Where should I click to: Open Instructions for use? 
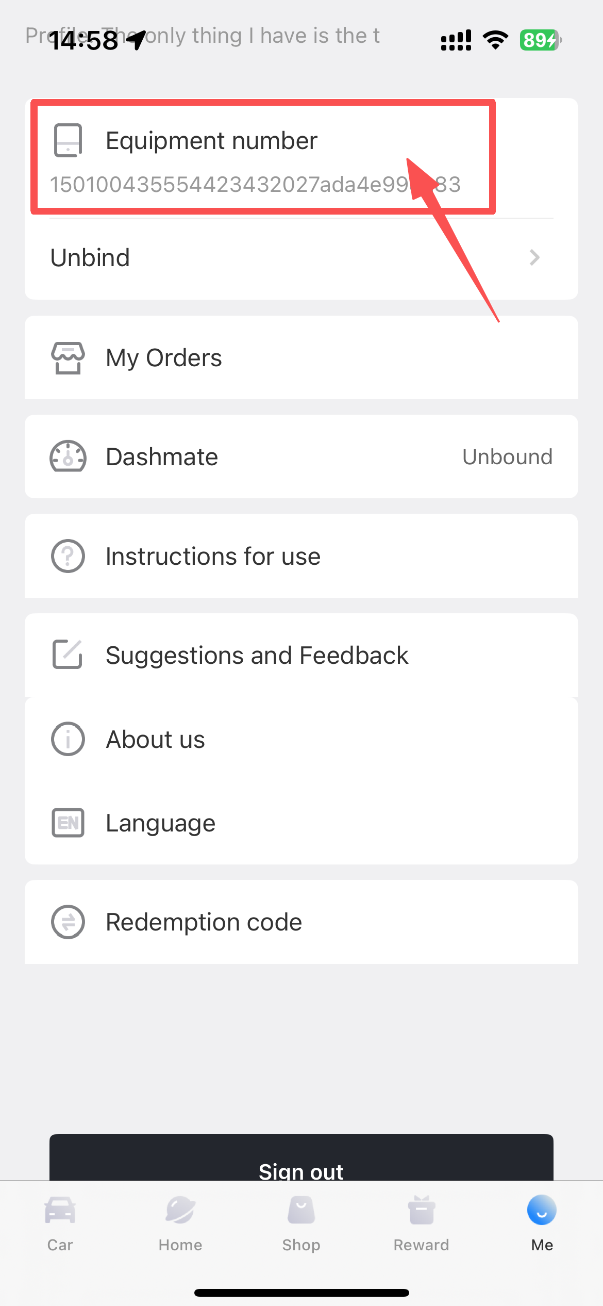[213, 557]
